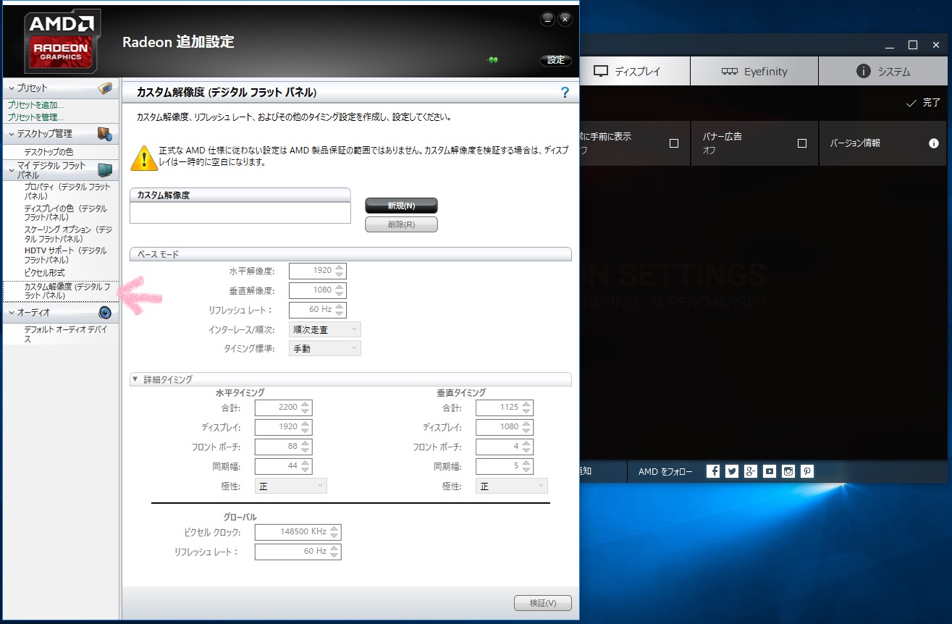Open the horizontal 極性 dropdown

tap(290, 486)
